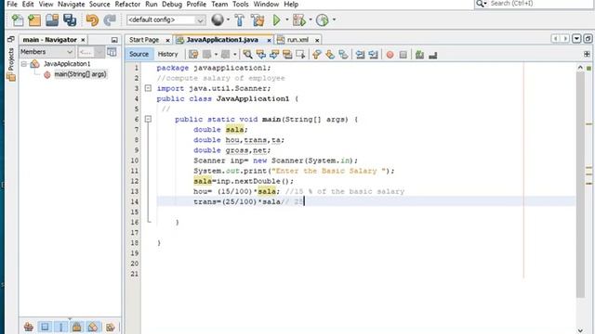Select the Source view button
This screenshot has height=334, width=595.
click(139, 54)
